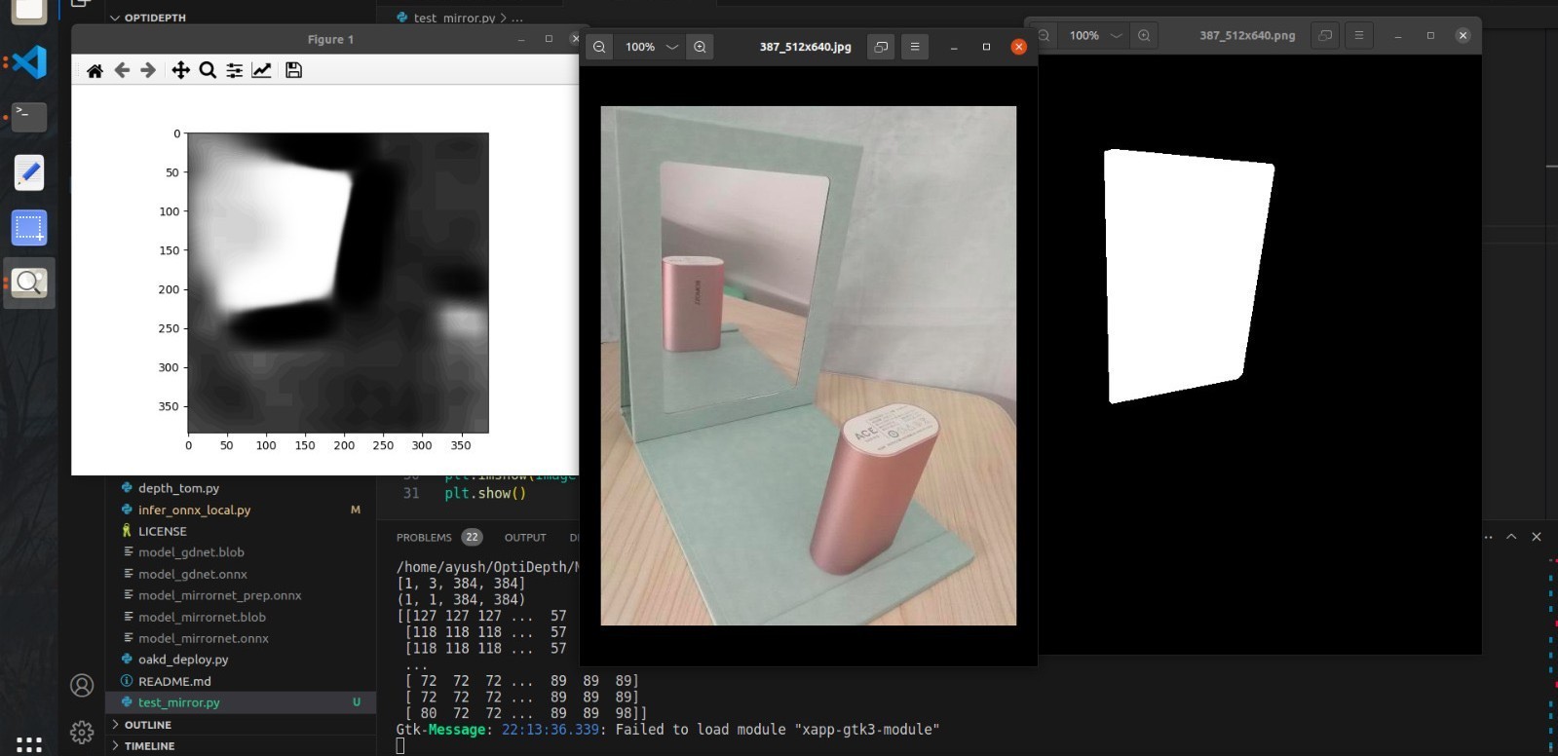Open hamburger menu in the png viewer

tap(1358, 35)
